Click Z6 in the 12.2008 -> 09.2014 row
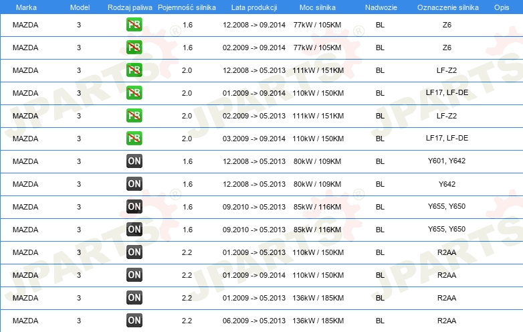The height and width of the screenshot is (332, 523). pyautogui.click(x=447, y=25)
